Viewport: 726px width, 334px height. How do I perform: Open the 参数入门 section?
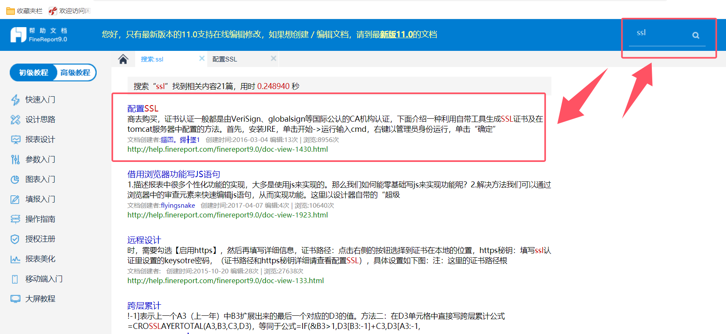pyautogui.click(x=40, y=159)
